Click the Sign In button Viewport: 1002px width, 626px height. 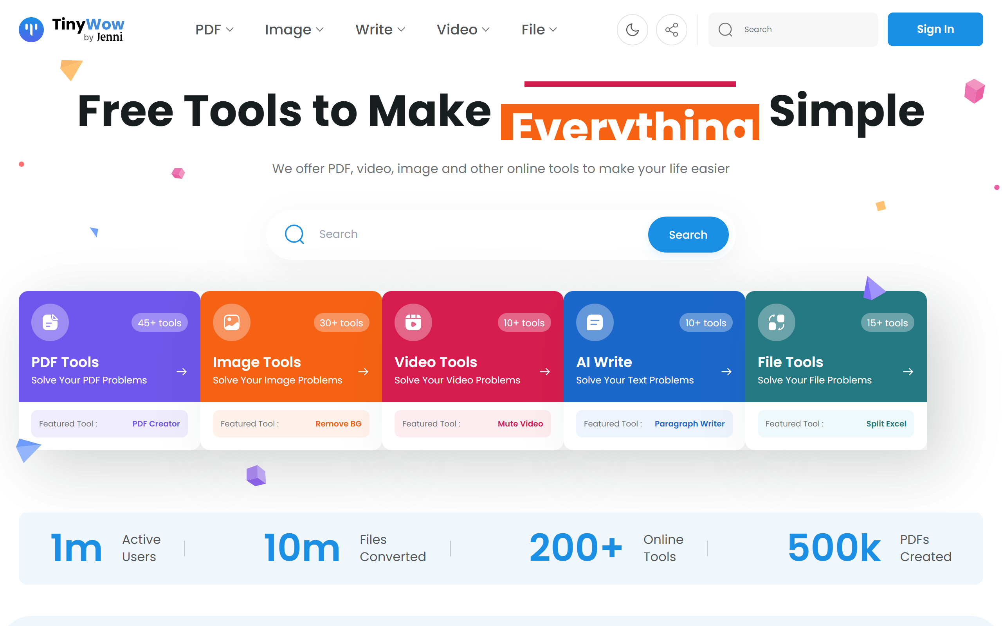[935, 29]
